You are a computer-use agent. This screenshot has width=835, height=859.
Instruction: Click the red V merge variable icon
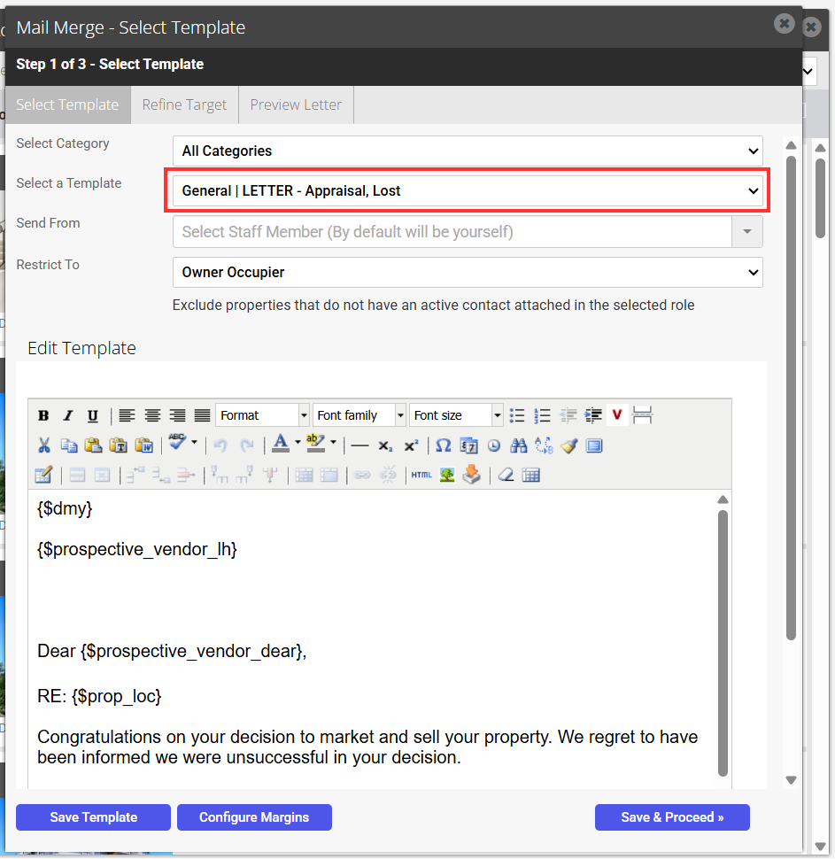point(617,414)
